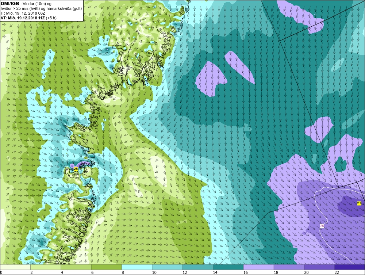Click the legend scale value 12
365x275 pixels.
point(185,273)
